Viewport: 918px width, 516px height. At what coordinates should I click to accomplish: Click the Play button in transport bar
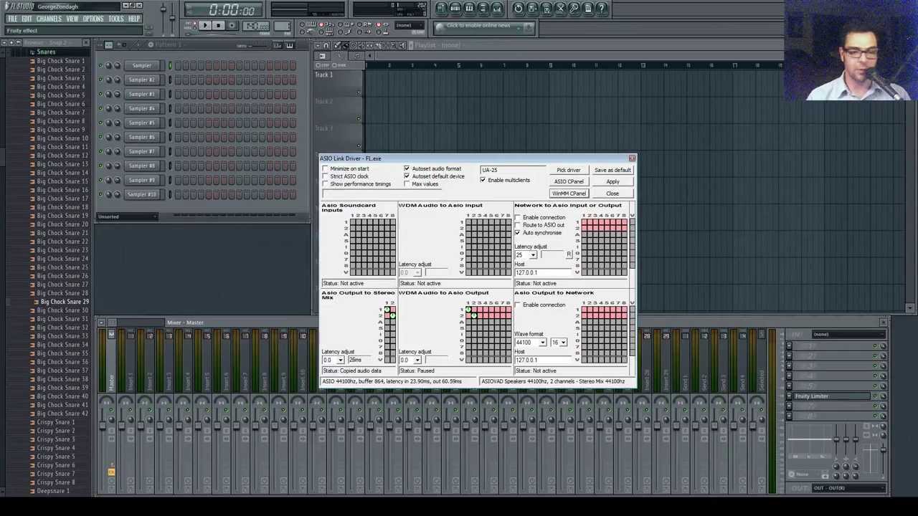pos(204,26)
